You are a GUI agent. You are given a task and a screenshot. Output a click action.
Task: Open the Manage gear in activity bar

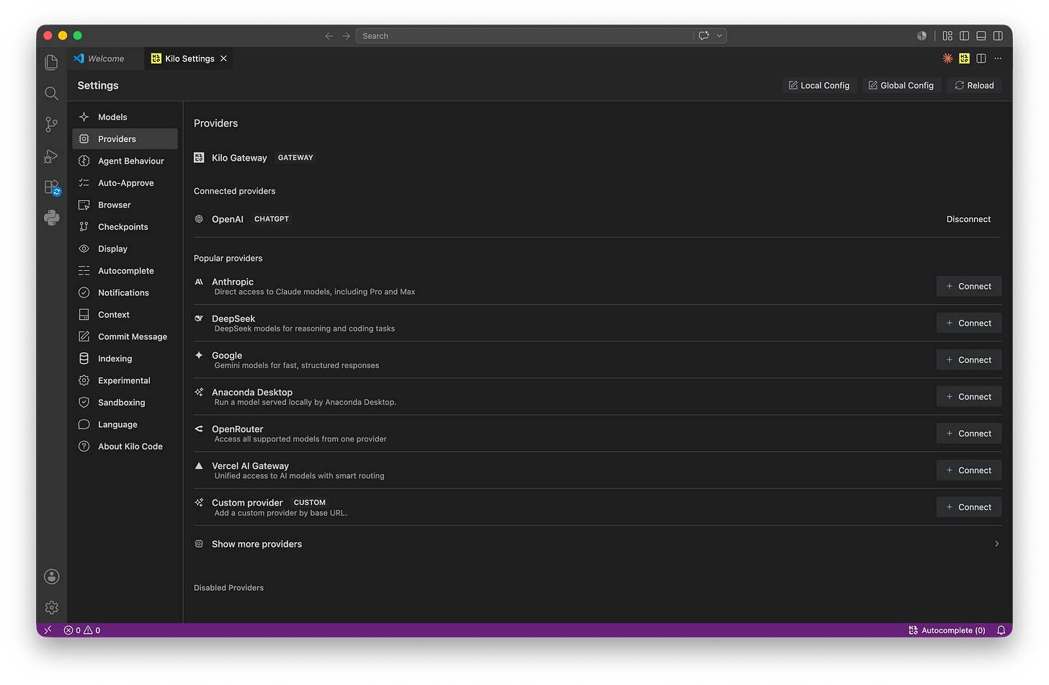51,608
